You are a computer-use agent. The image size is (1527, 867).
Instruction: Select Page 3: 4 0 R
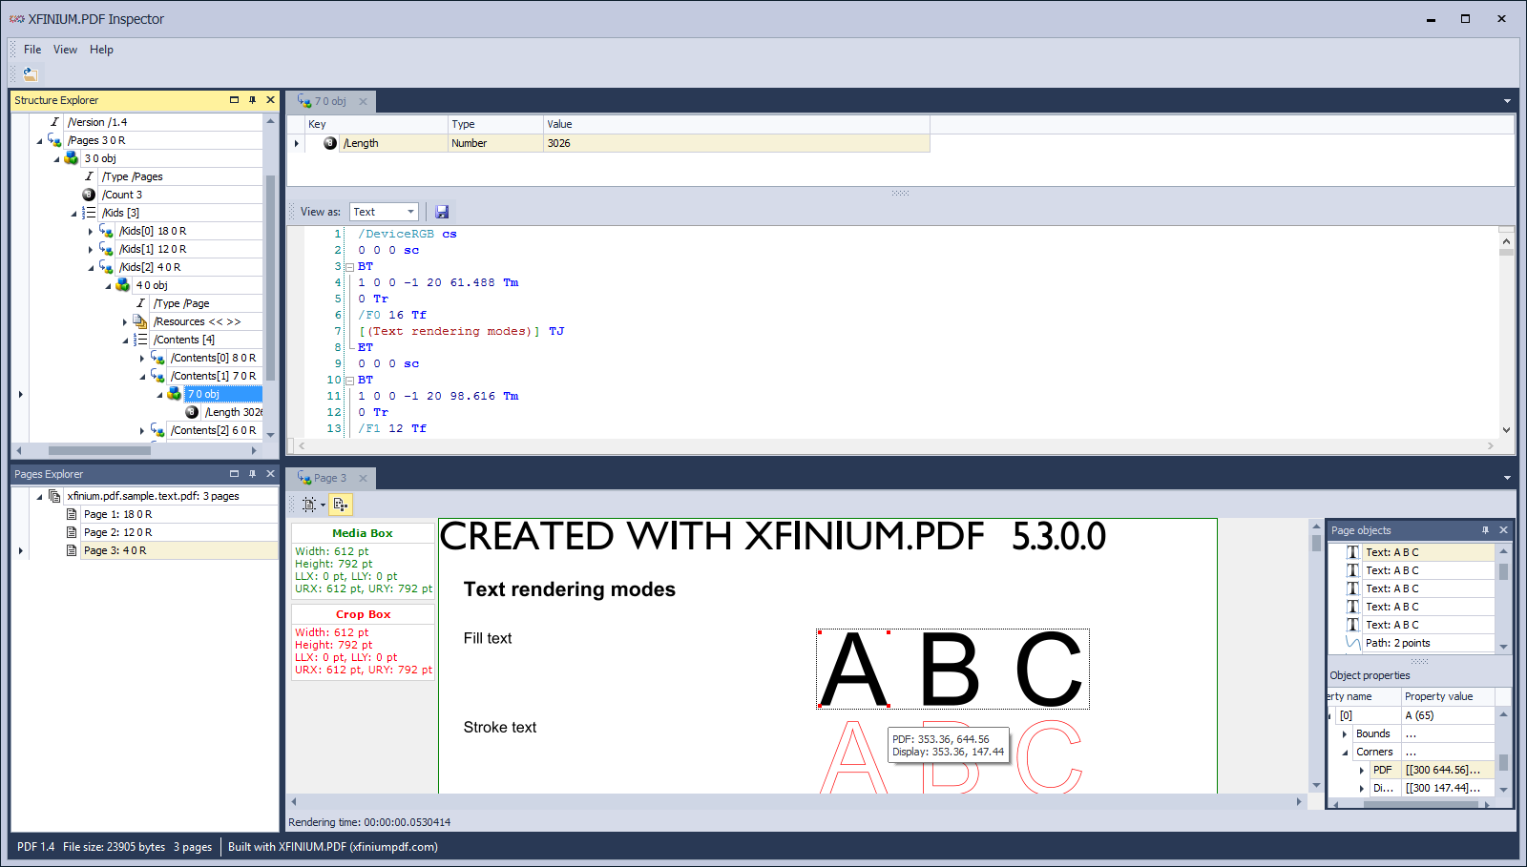(115, 550)
